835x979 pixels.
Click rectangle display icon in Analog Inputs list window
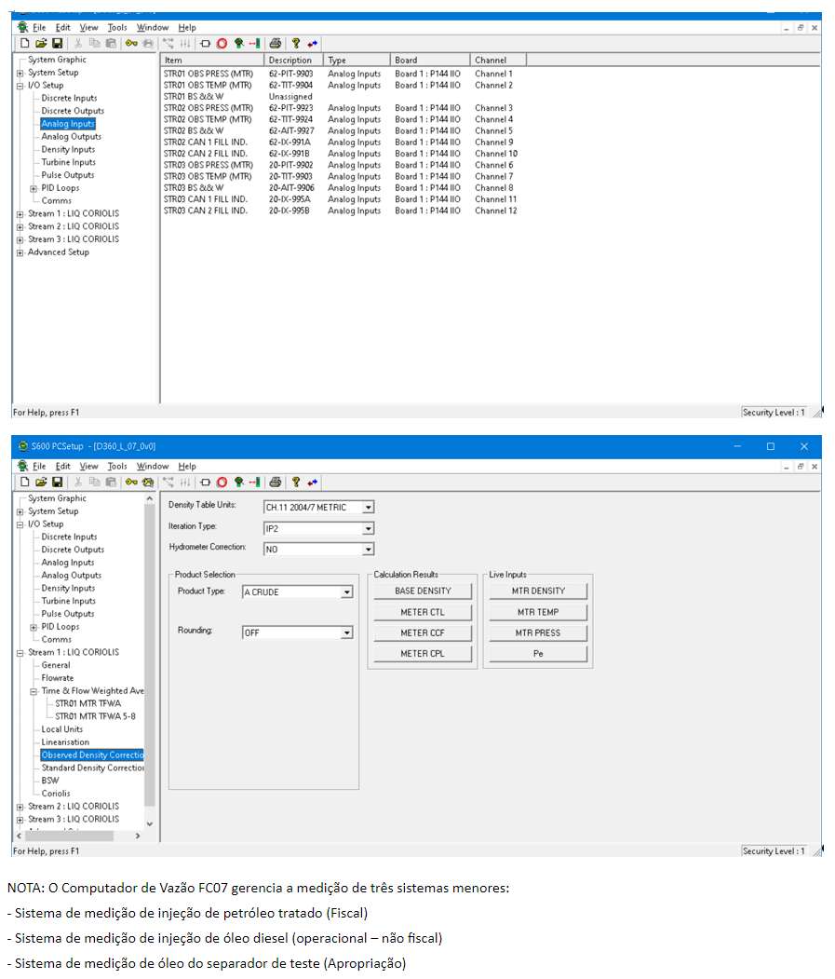(205, 44)
